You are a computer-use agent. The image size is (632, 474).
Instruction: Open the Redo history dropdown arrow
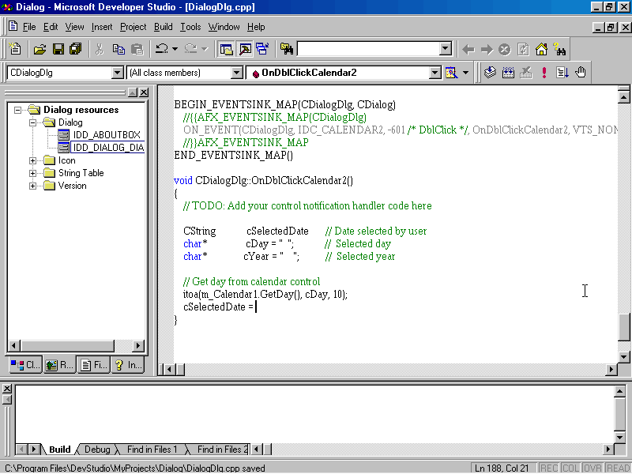205,49
